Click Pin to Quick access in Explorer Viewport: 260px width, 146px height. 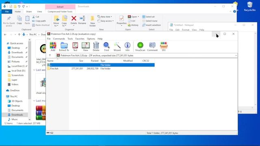pos(9,21)
